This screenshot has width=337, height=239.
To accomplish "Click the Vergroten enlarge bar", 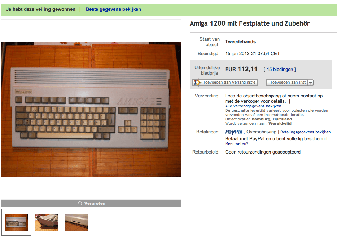I will click(x=91, y=203).
